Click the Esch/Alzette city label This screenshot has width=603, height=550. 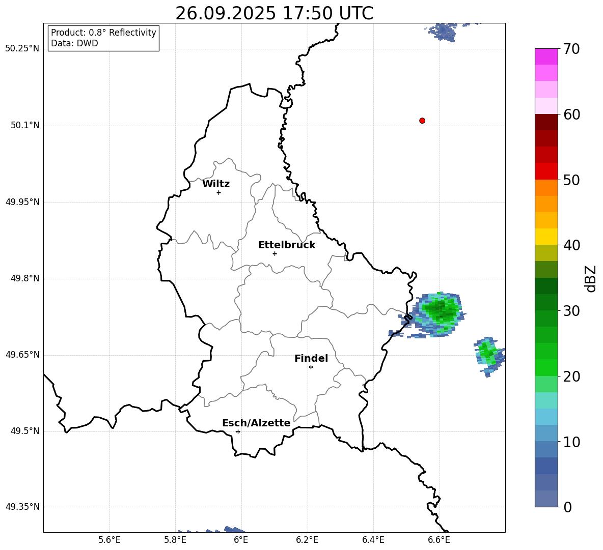click(x=256, y=423)
